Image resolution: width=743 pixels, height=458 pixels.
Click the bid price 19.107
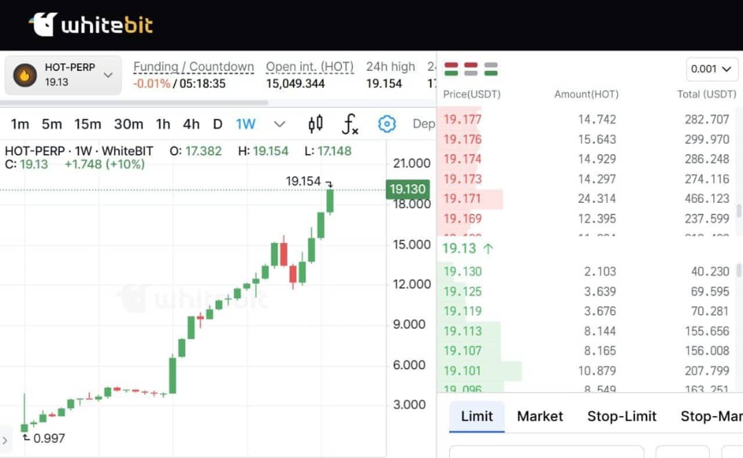[462, 351]
